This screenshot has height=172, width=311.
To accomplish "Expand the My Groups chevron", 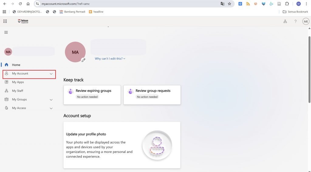I will click(x=51, y=100).
